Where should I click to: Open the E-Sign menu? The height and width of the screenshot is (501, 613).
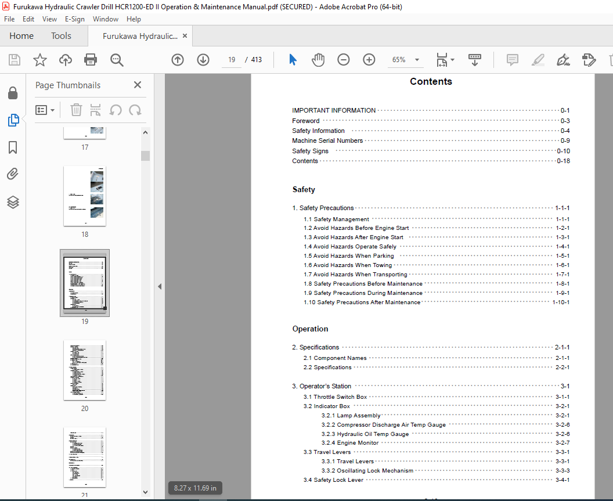(75, 19)
